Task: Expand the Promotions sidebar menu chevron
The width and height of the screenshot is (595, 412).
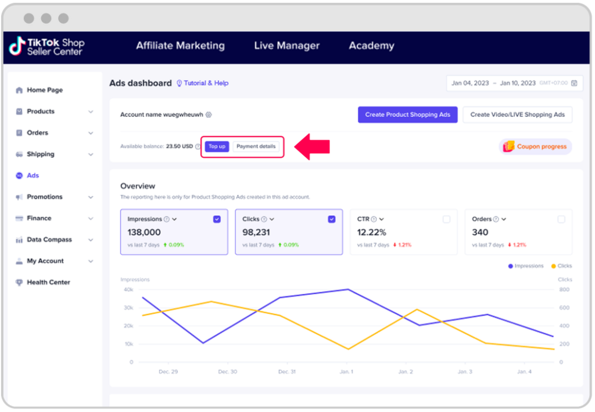Action: (91, 197)
